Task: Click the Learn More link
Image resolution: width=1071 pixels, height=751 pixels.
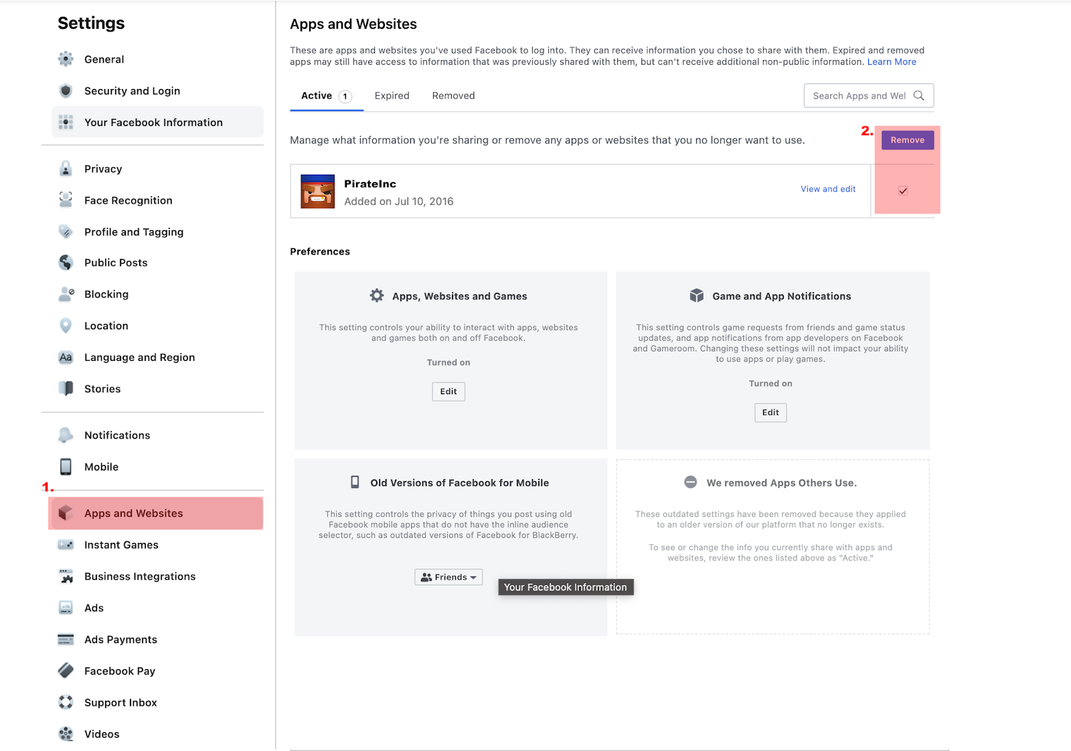Action: [892, 62]
